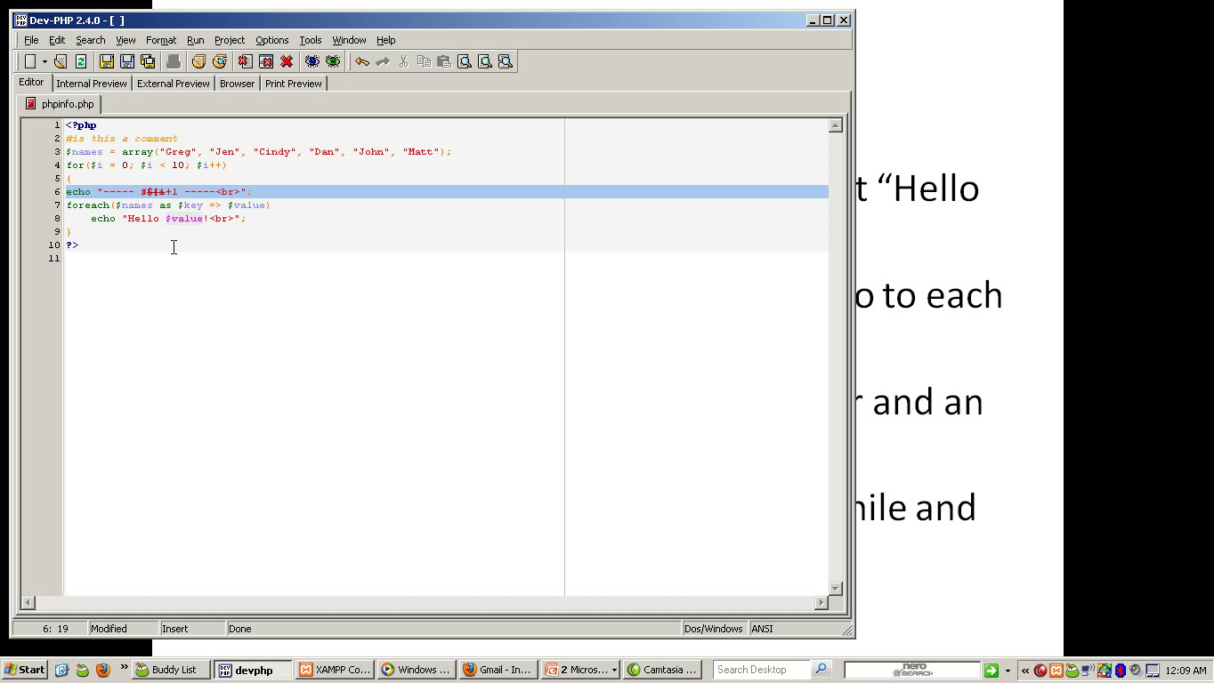
Task: Open the Tools menu
Action: coord(311,40)
